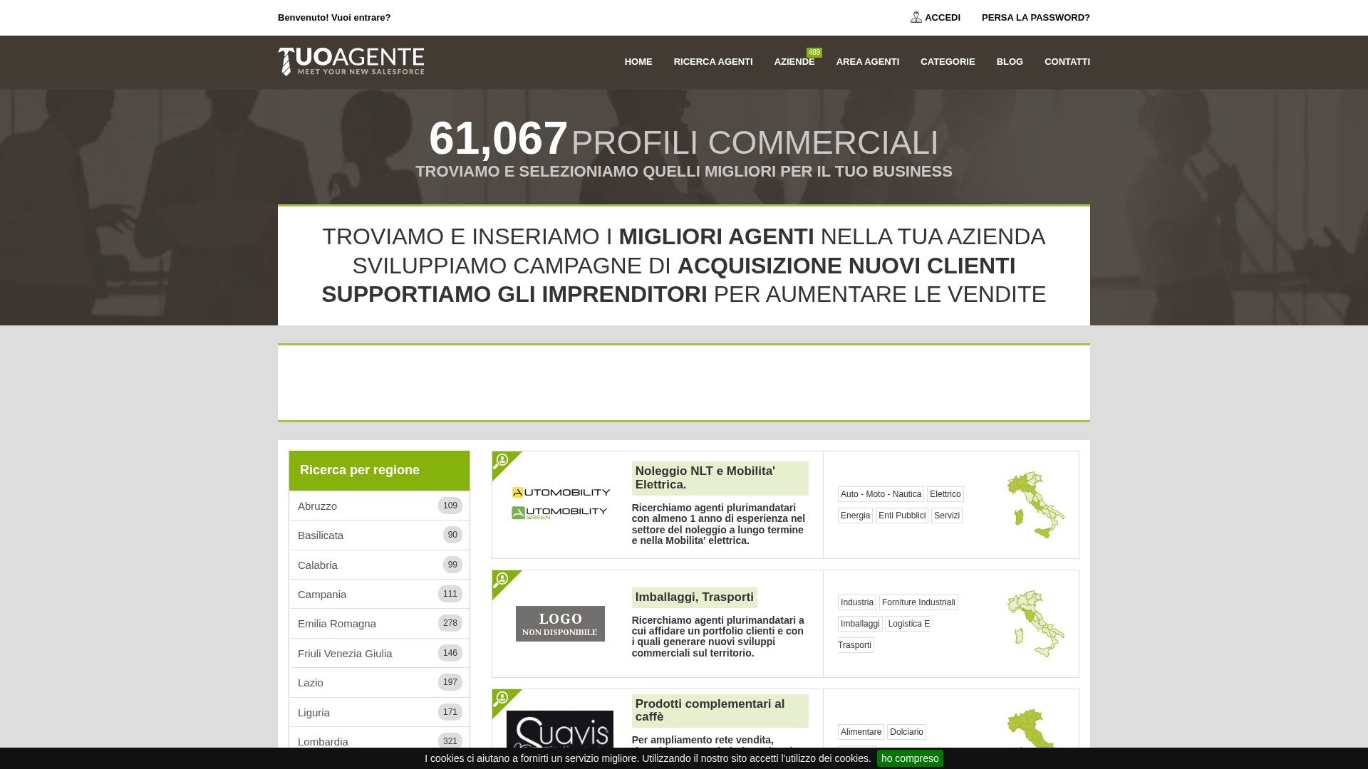Click the 'Industria' category tag
This screenshot has height=769, width=1368.
click(857, 602)
